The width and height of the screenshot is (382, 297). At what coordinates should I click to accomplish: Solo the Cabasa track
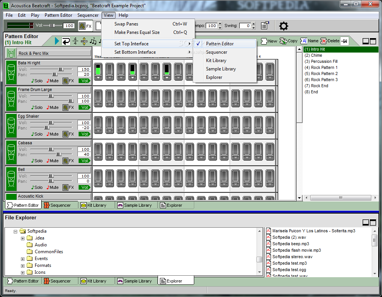pos(37,161)
